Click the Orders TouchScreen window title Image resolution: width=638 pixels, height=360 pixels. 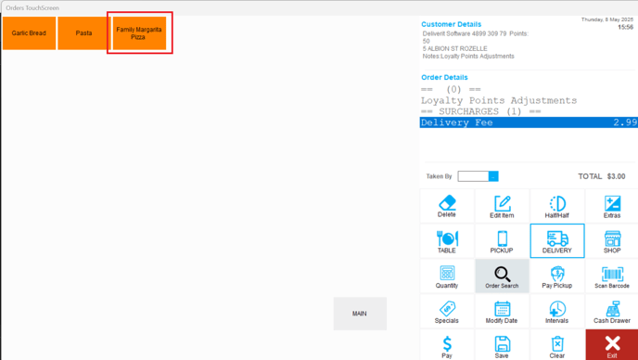(32, 7)
